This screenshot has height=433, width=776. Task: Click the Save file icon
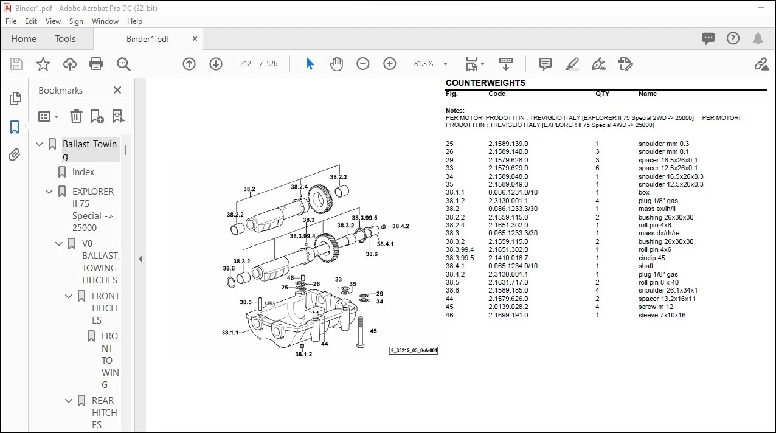16,64
